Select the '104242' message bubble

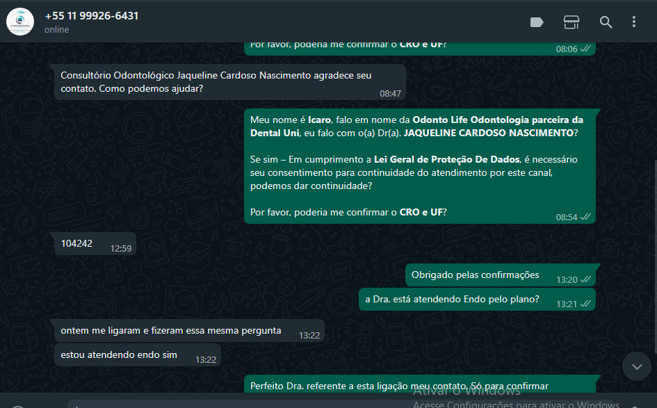coord(95,244)
